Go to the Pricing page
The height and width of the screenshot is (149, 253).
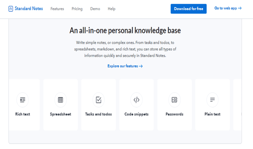pyautogui.click(x=77, y=9)
